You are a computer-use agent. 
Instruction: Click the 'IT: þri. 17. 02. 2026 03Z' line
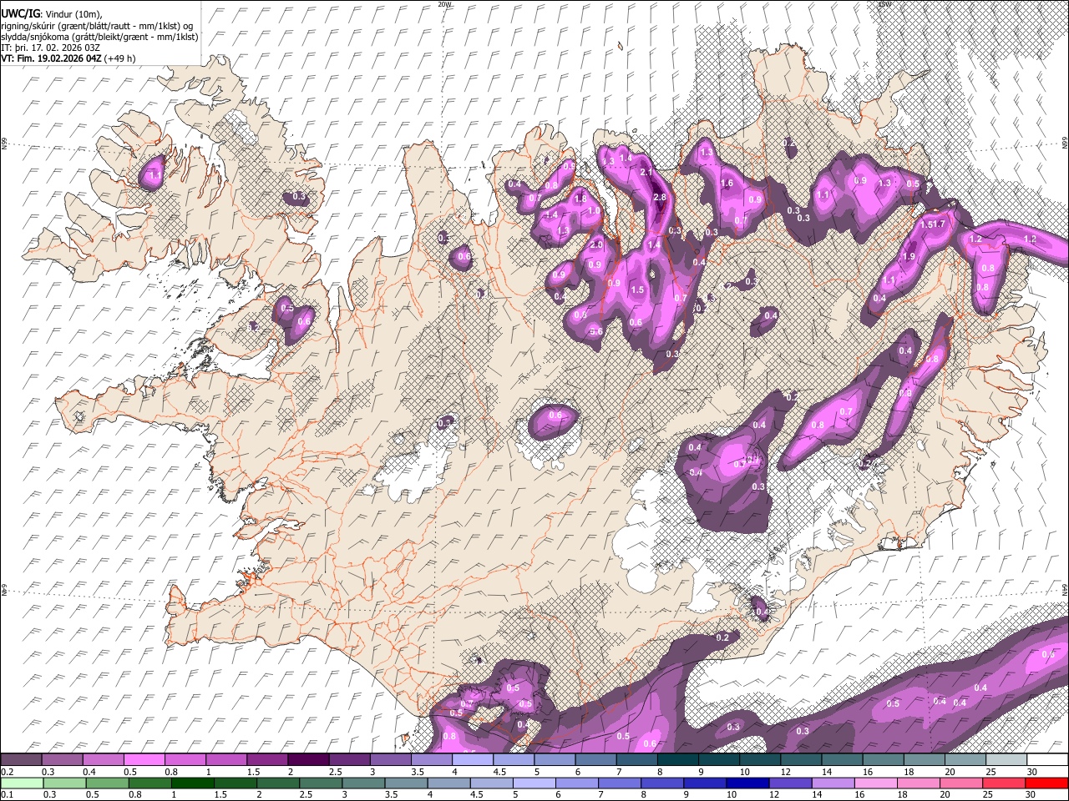52,48
